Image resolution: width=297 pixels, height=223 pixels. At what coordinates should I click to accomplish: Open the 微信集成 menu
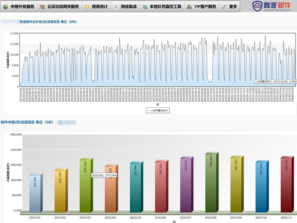(x=129, y=7)
